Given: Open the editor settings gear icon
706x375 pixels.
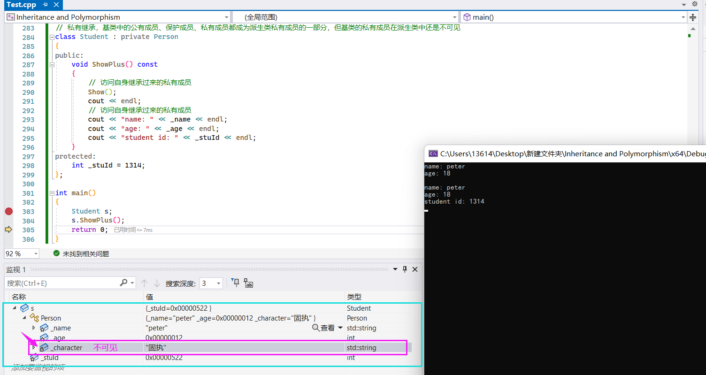Looking at the screenshot, I should click(x=695, y=4).
